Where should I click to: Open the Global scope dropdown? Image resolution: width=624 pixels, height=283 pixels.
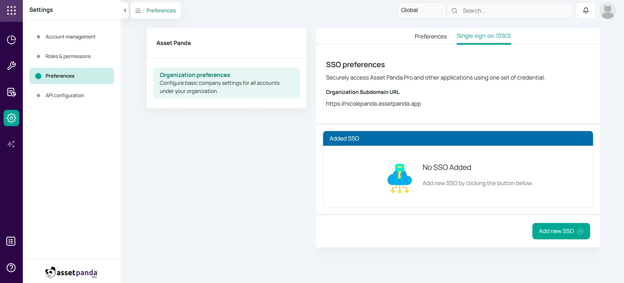click(x=422, y=10)
